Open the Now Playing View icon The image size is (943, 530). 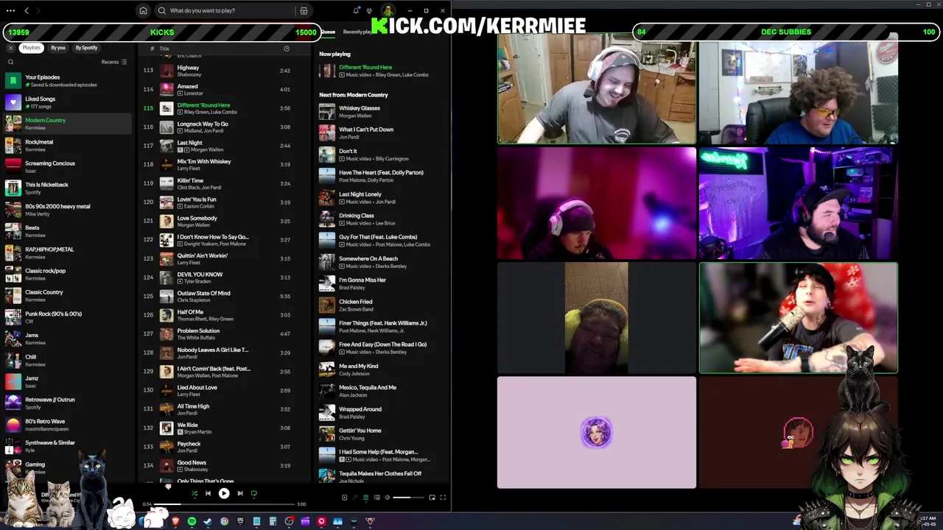click(344, 498)
